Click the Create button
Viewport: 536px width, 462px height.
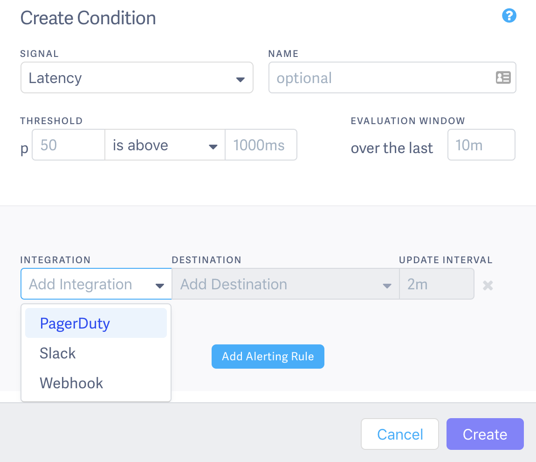click(x=485, y=434)
